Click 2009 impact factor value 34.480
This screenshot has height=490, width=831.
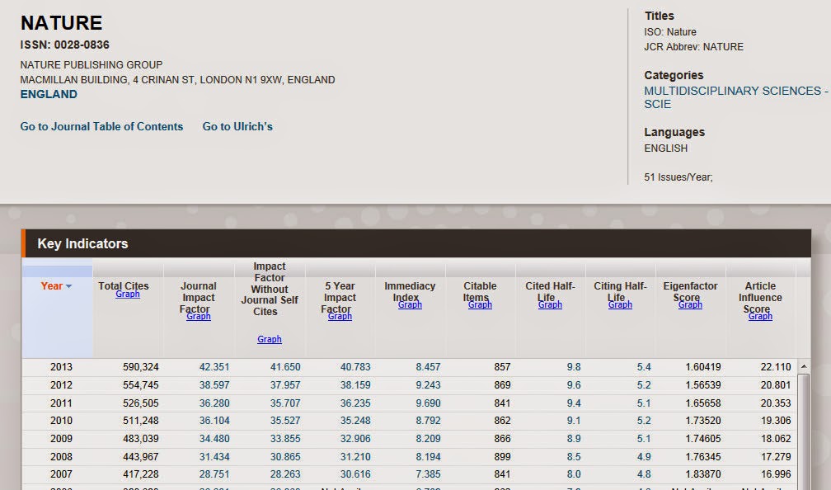point(214,439)
